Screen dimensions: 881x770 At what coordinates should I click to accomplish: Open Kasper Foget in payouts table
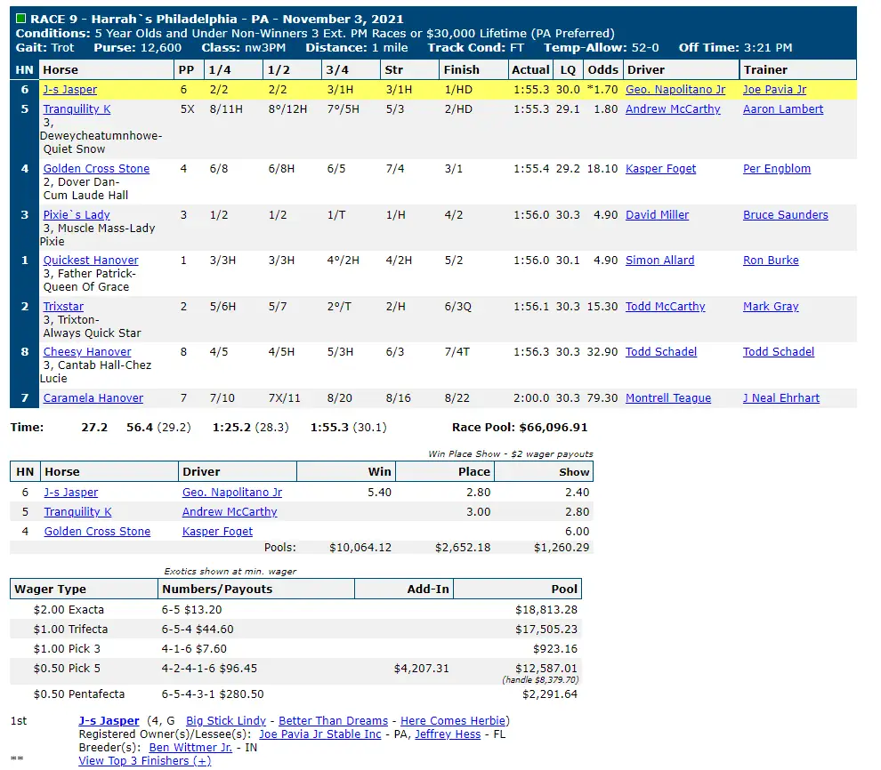pyautogui.click(x=217, y=532)
